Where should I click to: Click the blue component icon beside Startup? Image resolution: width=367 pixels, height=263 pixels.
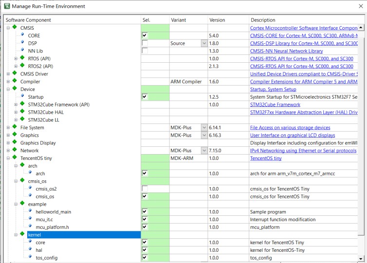click(22, 96)
